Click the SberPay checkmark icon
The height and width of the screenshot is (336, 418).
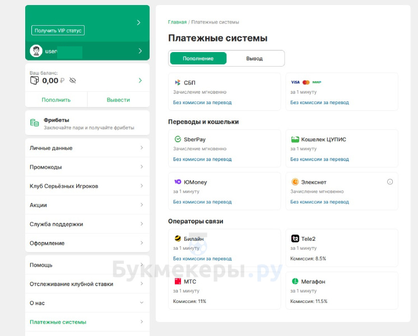pyautogui.click(x=178, y=139)
